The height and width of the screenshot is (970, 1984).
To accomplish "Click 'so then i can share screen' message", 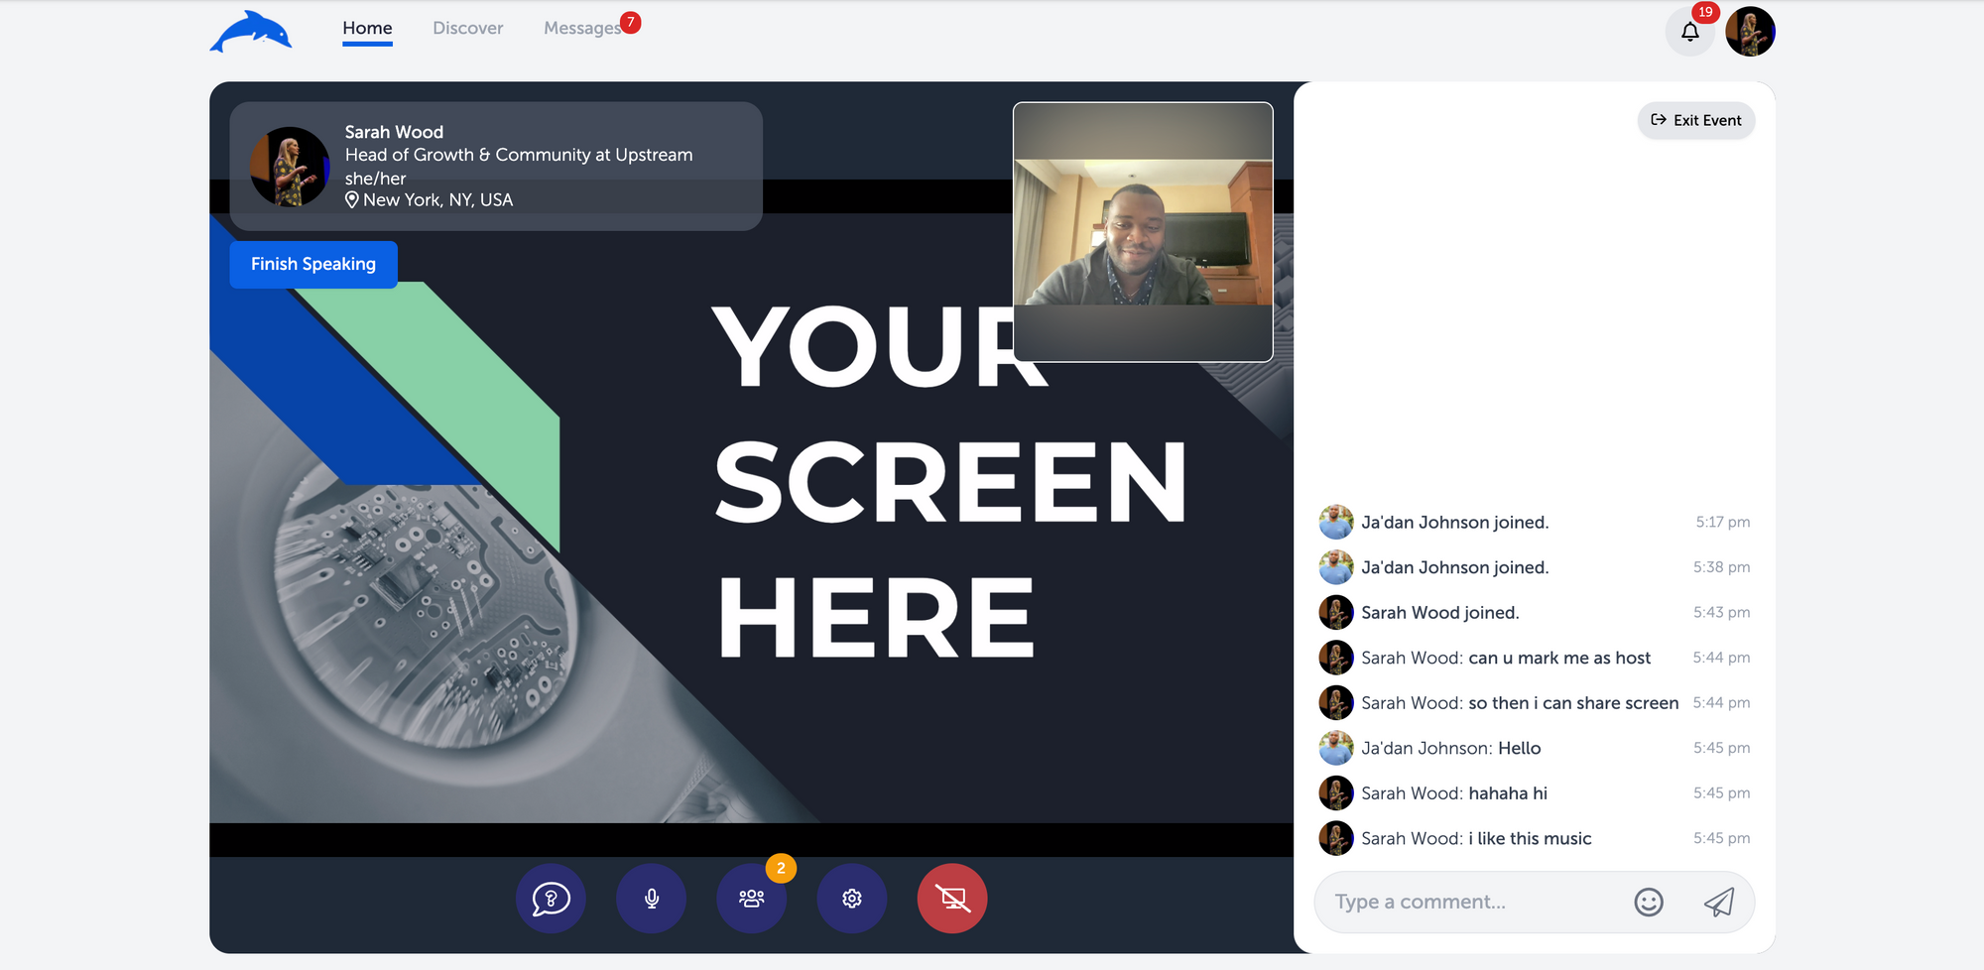I will tap(1573, 702).
